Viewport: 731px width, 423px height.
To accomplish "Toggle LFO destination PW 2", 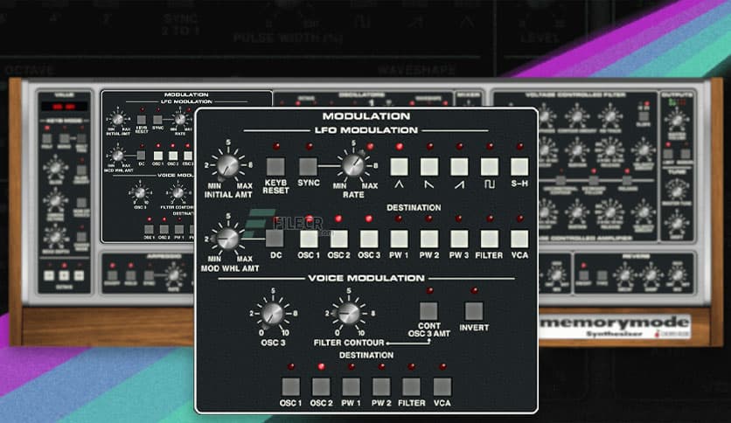I will pyautogui.click(x=429, y=239).
